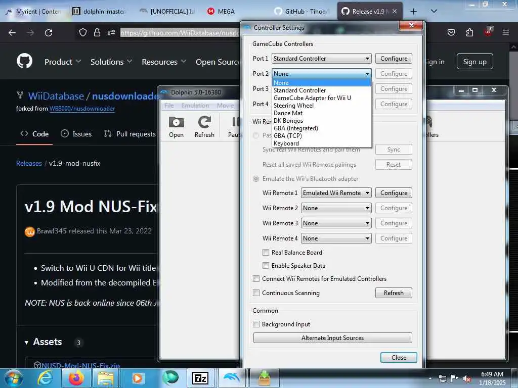Viewport: 518px width, 388px height.
Task: Switch to Firefox on the taskbar
Action: (x=76, y=378)
